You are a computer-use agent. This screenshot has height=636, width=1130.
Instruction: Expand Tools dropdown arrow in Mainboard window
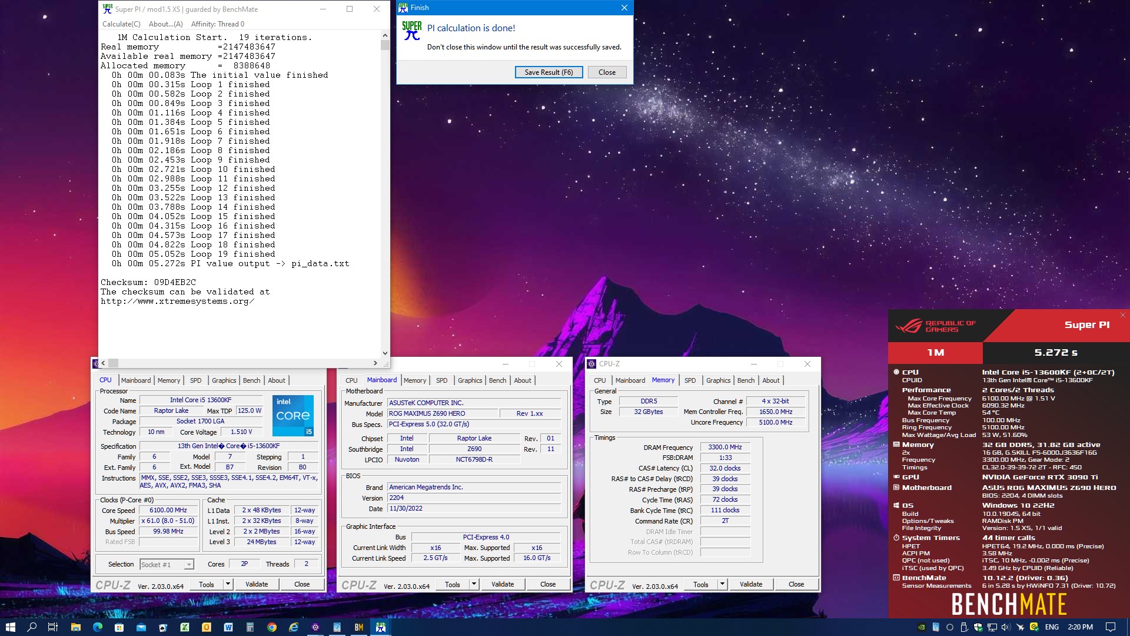click(x=474, y=584)
